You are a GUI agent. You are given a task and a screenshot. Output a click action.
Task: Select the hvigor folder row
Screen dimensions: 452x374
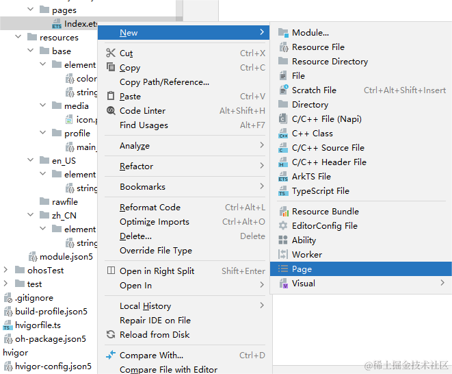pyautogui.click(x=16, y=353)
